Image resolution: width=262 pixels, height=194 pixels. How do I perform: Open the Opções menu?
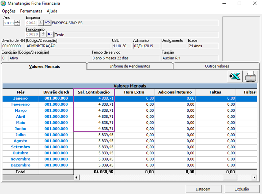point(9,11)
